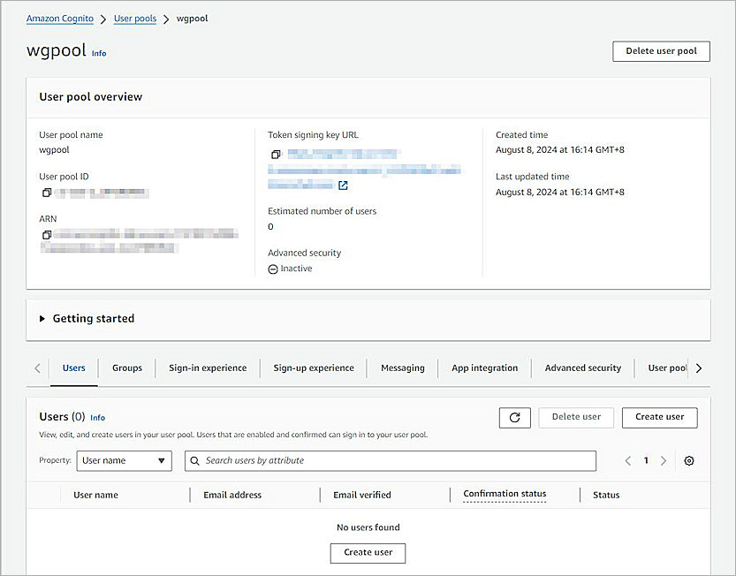Click the previous page pagination chevron
736x576 pixels.
pos(627,460)
